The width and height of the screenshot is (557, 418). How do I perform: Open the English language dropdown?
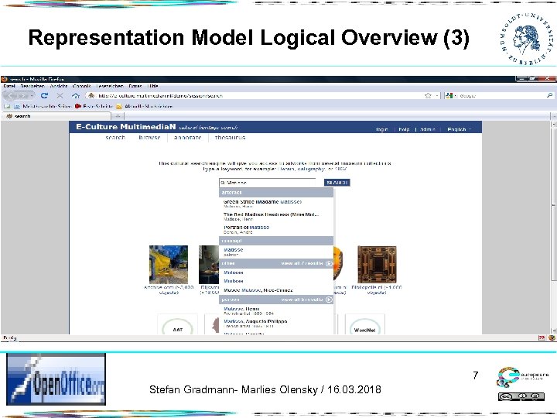pos(459,129)
